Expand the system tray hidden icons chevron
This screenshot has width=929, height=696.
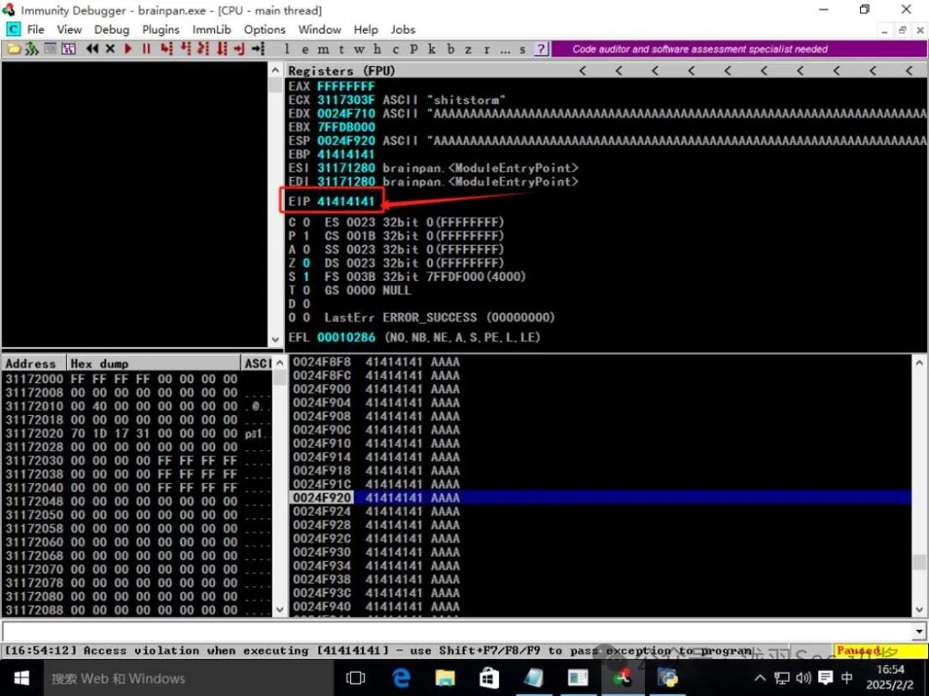click(760, 678)
